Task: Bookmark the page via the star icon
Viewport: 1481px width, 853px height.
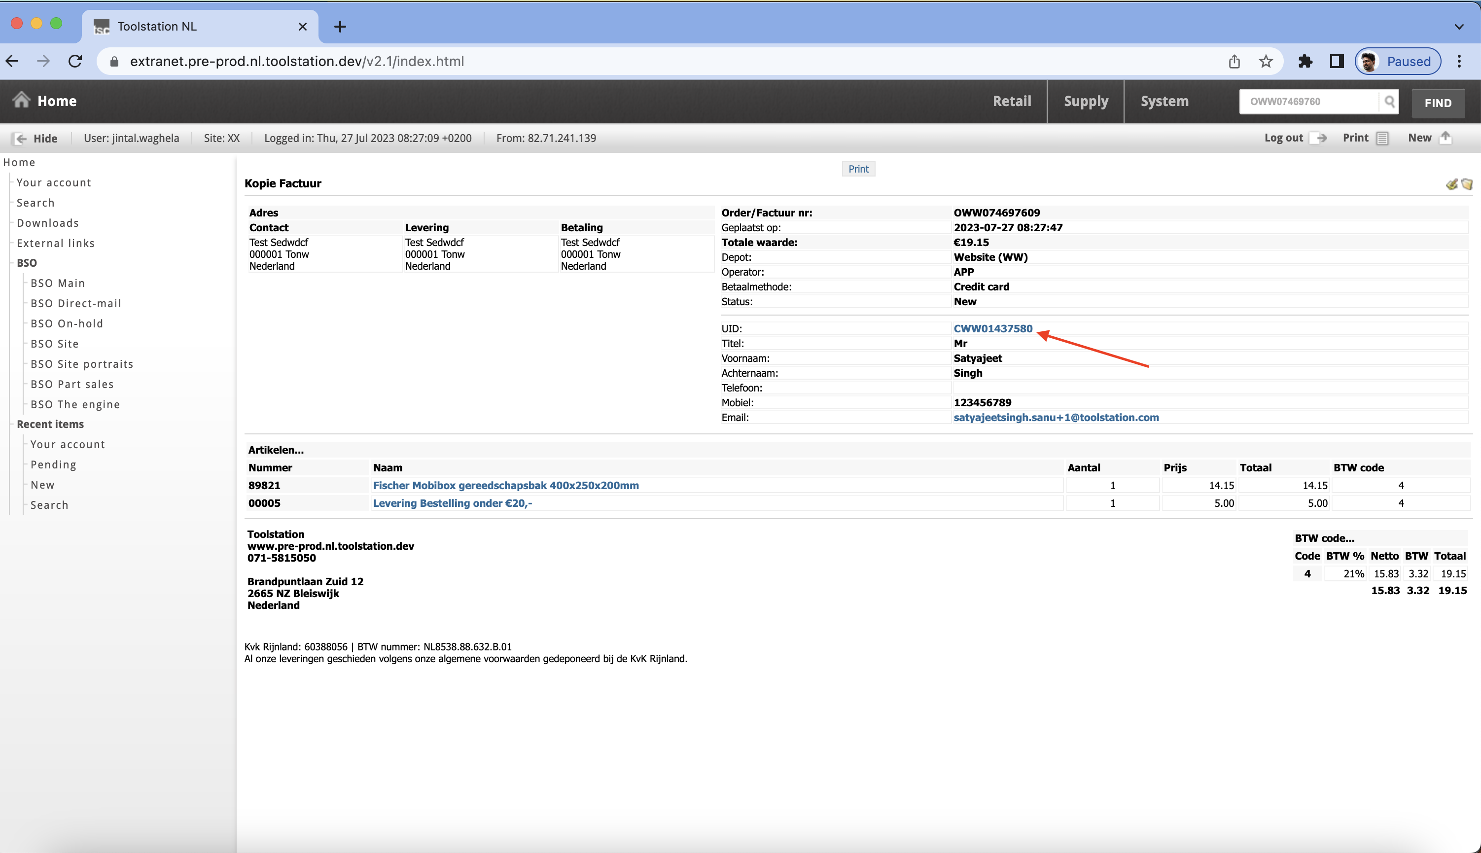Action: [1266, 61]
